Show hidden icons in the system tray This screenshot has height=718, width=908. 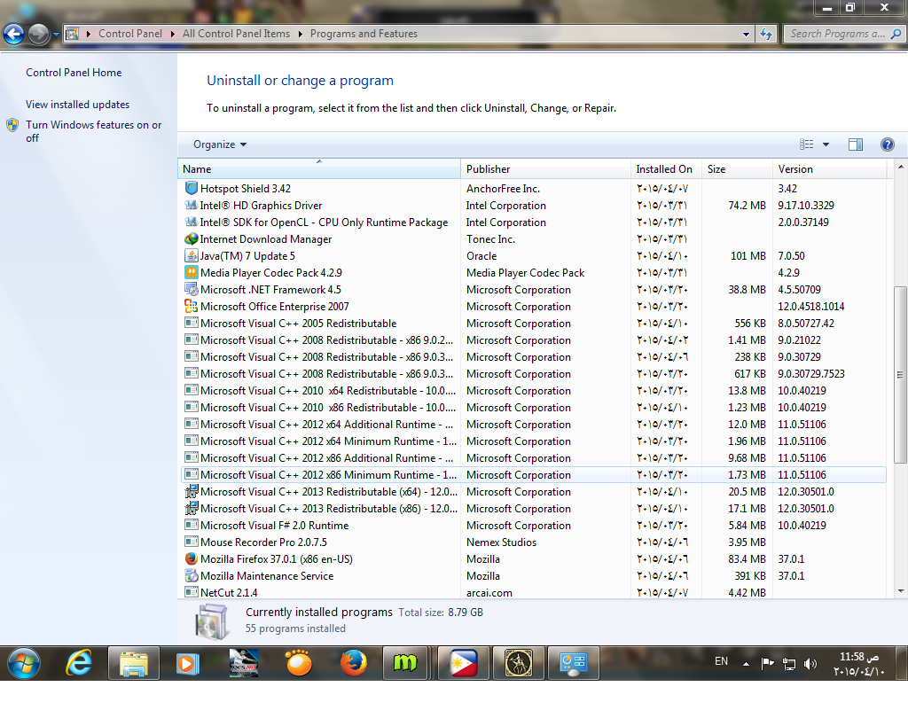pyautogui.click(x=746, y=664)
